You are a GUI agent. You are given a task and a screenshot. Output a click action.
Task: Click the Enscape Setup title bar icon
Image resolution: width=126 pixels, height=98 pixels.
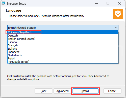pyautogui.click(x=4, y=4)
